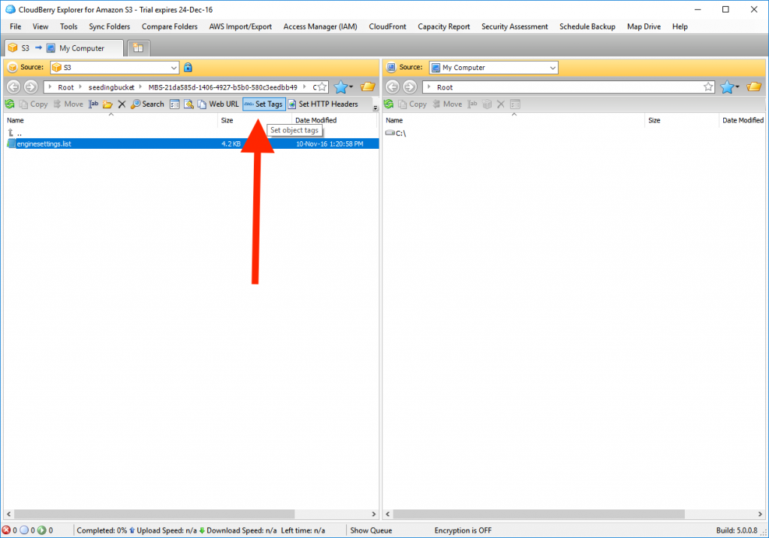Create a new folder in seedingbucket
This screenshot has height=538, width=769.
click(107, 104)
